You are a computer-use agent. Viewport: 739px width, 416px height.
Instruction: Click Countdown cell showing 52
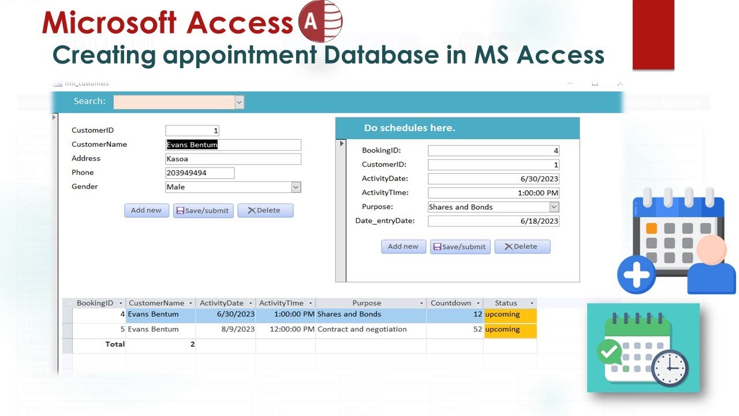tap(455, 330)
